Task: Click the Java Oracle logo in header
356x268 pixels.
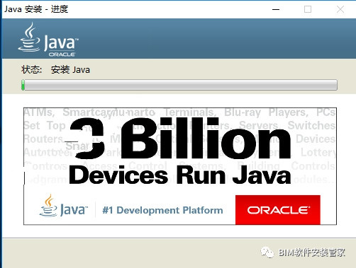Action: tap(48, 40)
